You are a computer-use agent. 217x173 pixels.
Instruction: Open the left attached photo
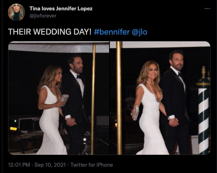click(x=59, y=98)
